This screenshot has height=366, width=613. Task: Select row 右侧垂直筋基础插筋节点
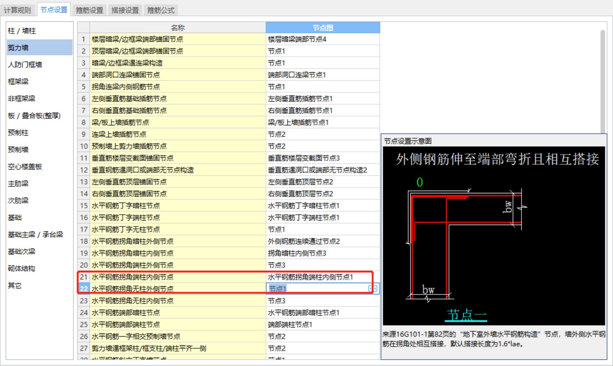click(178, 111)
